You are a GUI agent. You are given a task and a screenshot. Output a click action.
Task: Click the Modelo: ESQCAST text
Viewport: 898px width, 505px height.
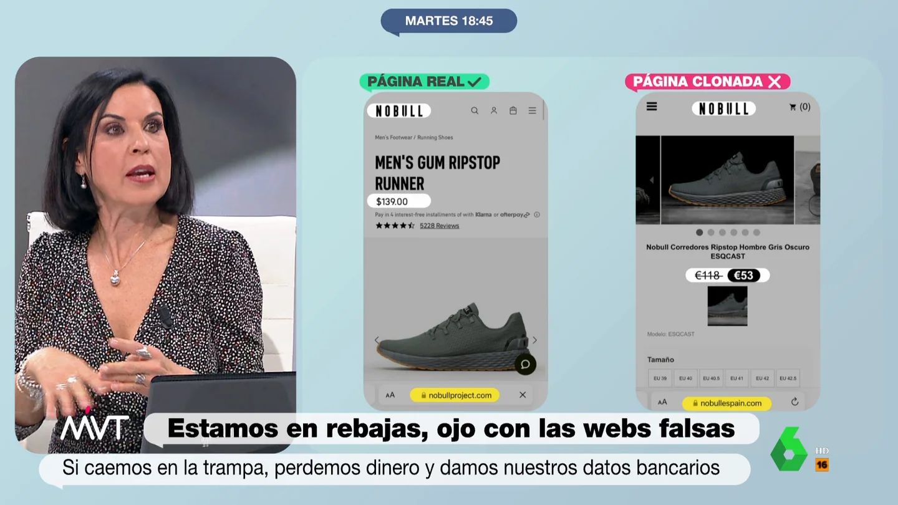[x=670, y=334]
